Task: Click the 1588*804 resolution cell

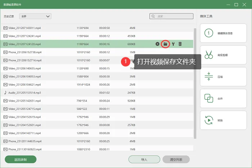Action: pyautogui.click(x=82, y=77)
